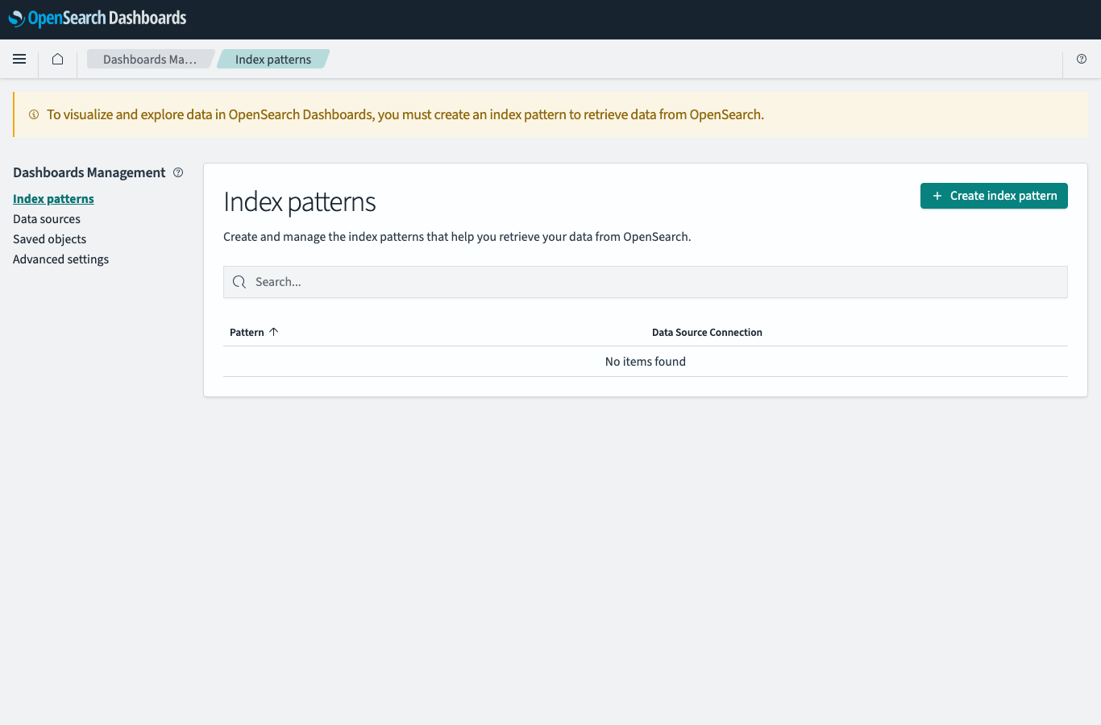Open the help icon in the header

(1082, 59)
